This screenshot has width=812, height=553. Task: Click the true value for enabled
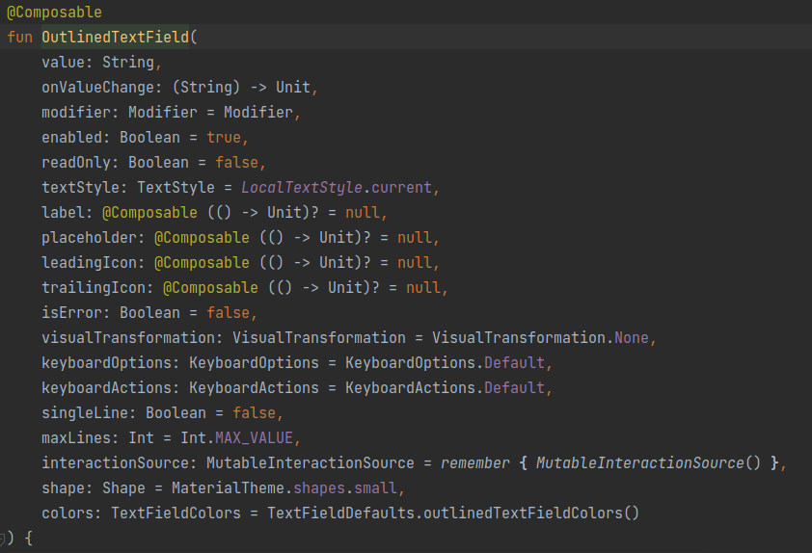(x=224, y=138)
